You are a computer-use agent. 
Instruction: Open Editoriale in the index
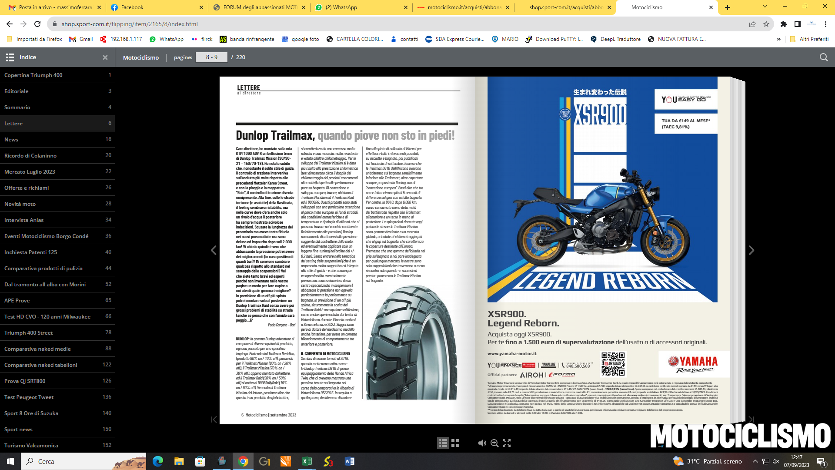click(57, 91)
